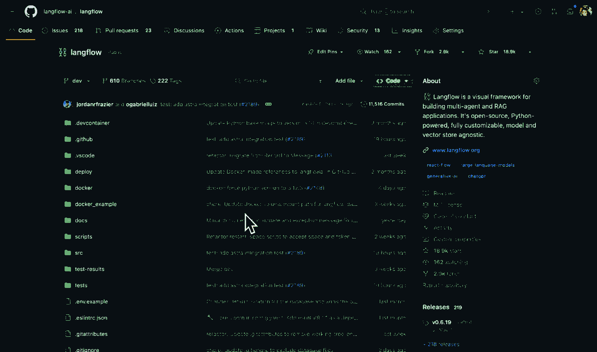Open the .vscode folder name
This screenshot has width=597, height=352.
coord(85,155)
